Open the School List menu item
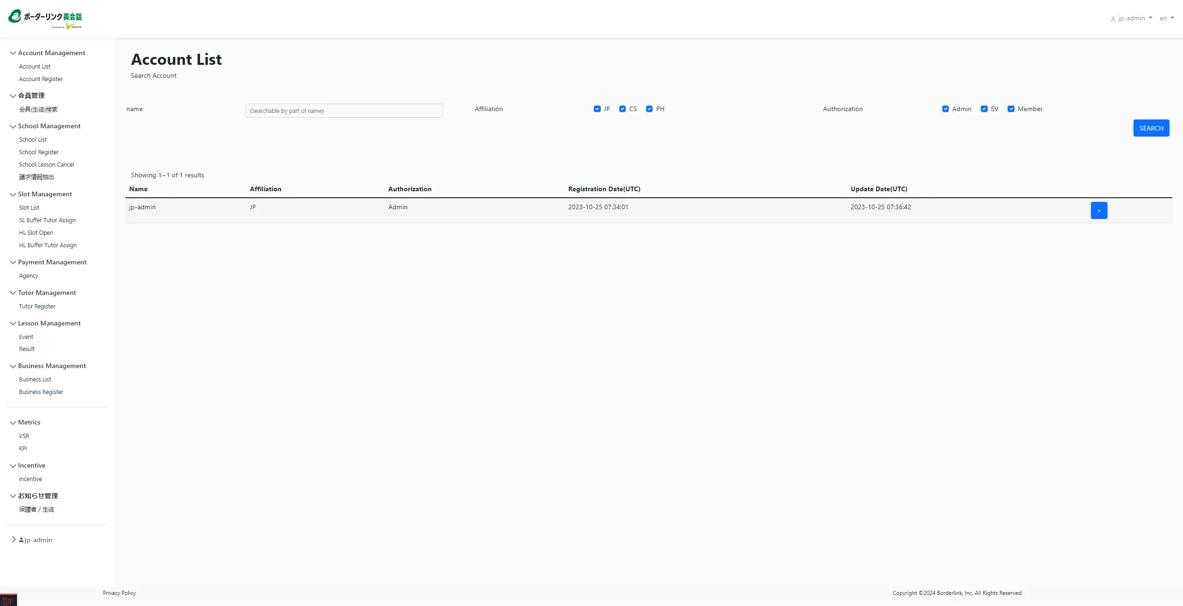This screenshot has height=606, width=1183. (x=33, y=139)
